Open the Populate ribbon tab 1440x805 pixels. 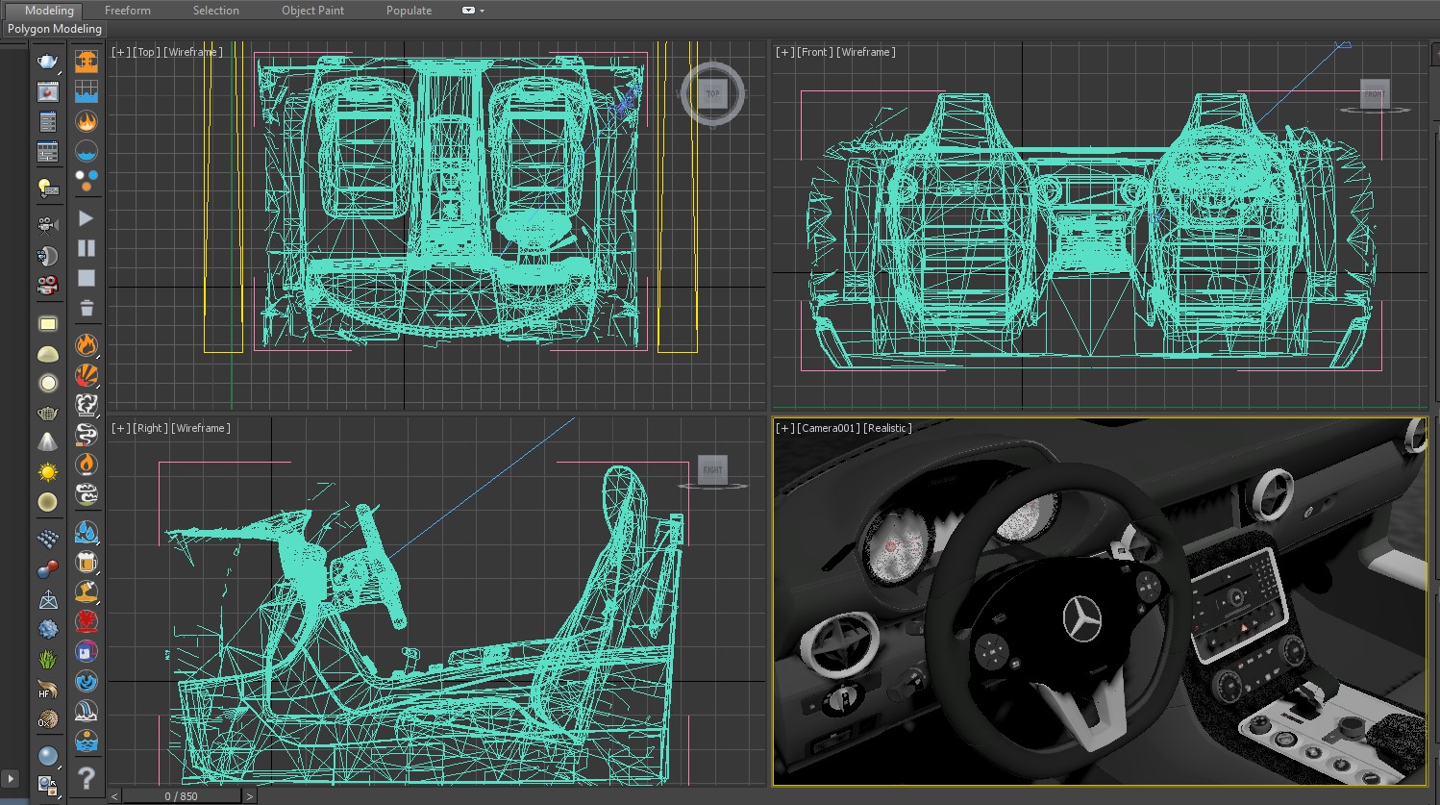(x=409, y=11)
